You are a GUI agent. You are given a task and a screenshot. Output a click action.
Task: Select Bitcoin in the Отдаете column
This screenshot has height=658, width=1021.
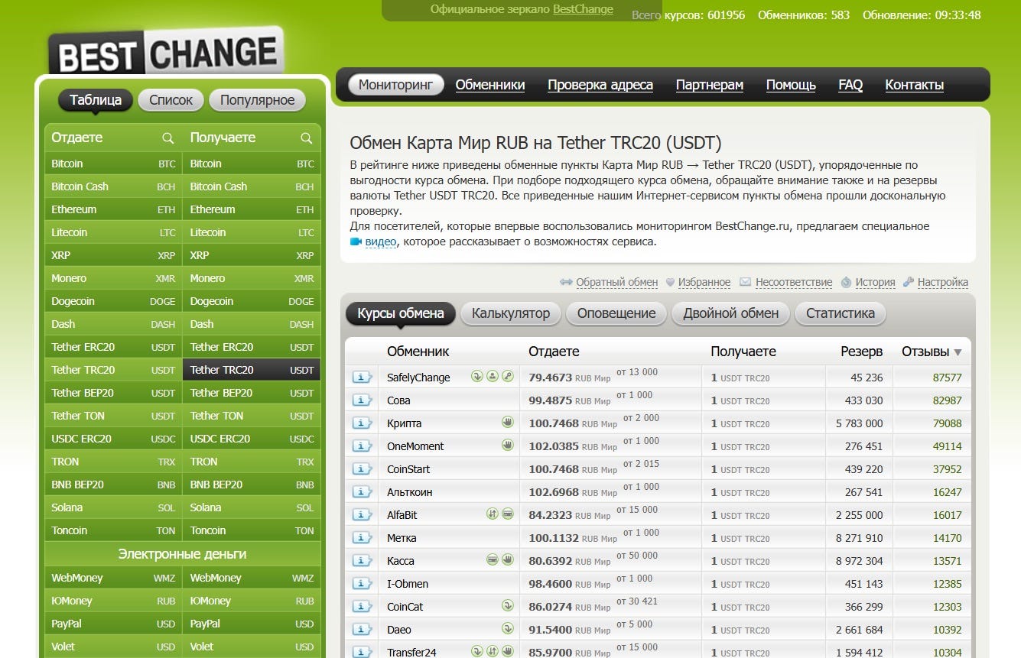(113, 164)
